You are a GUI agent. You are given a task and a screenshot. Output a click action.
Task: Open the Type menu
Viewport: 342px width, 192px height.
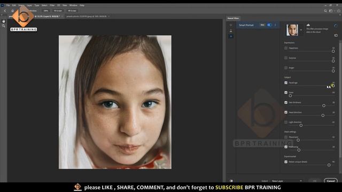[37, 5]
